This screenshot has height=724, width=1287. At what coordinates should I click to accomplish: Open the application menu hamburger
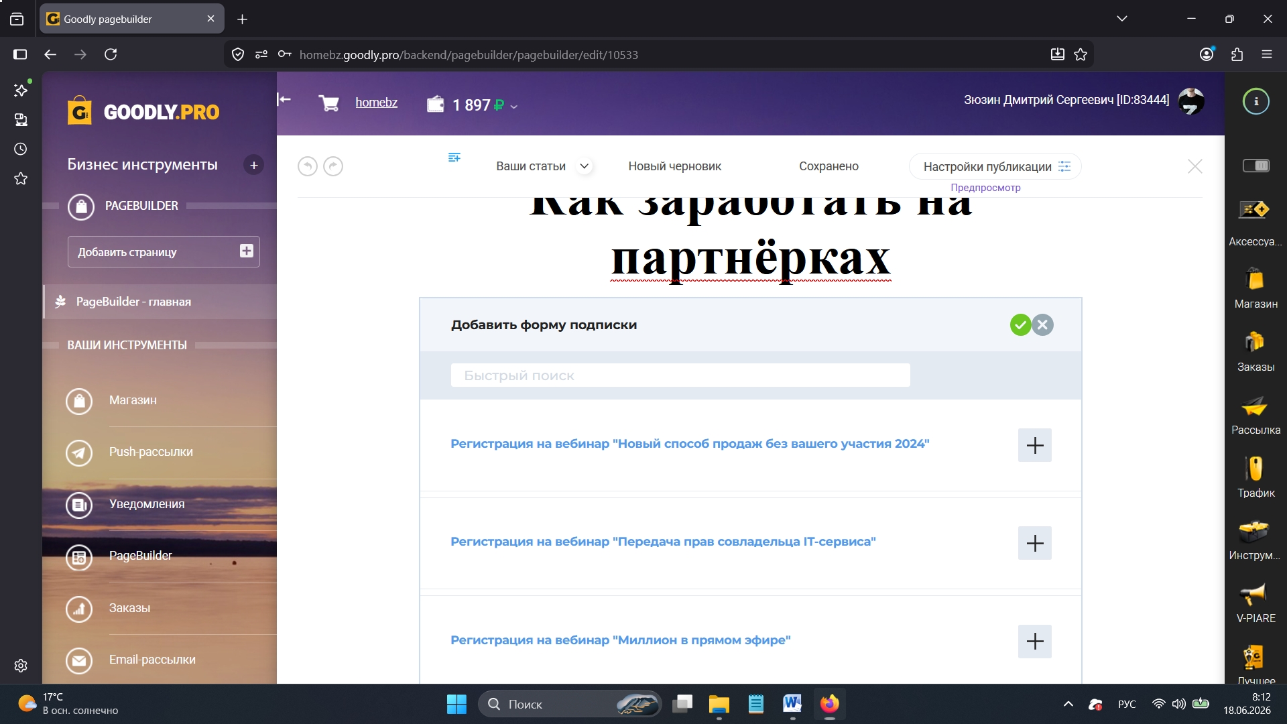click(x=1267, y=54)
